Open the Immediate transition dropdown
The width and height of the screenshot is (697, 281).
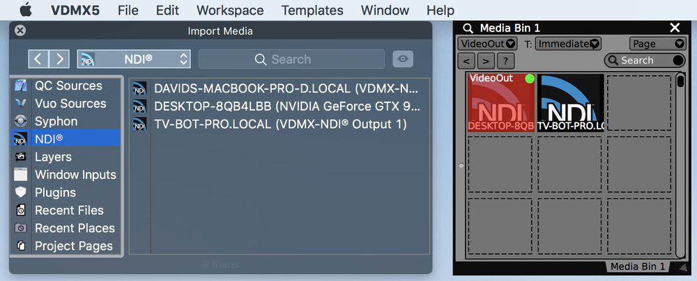[x=568, y=44]
